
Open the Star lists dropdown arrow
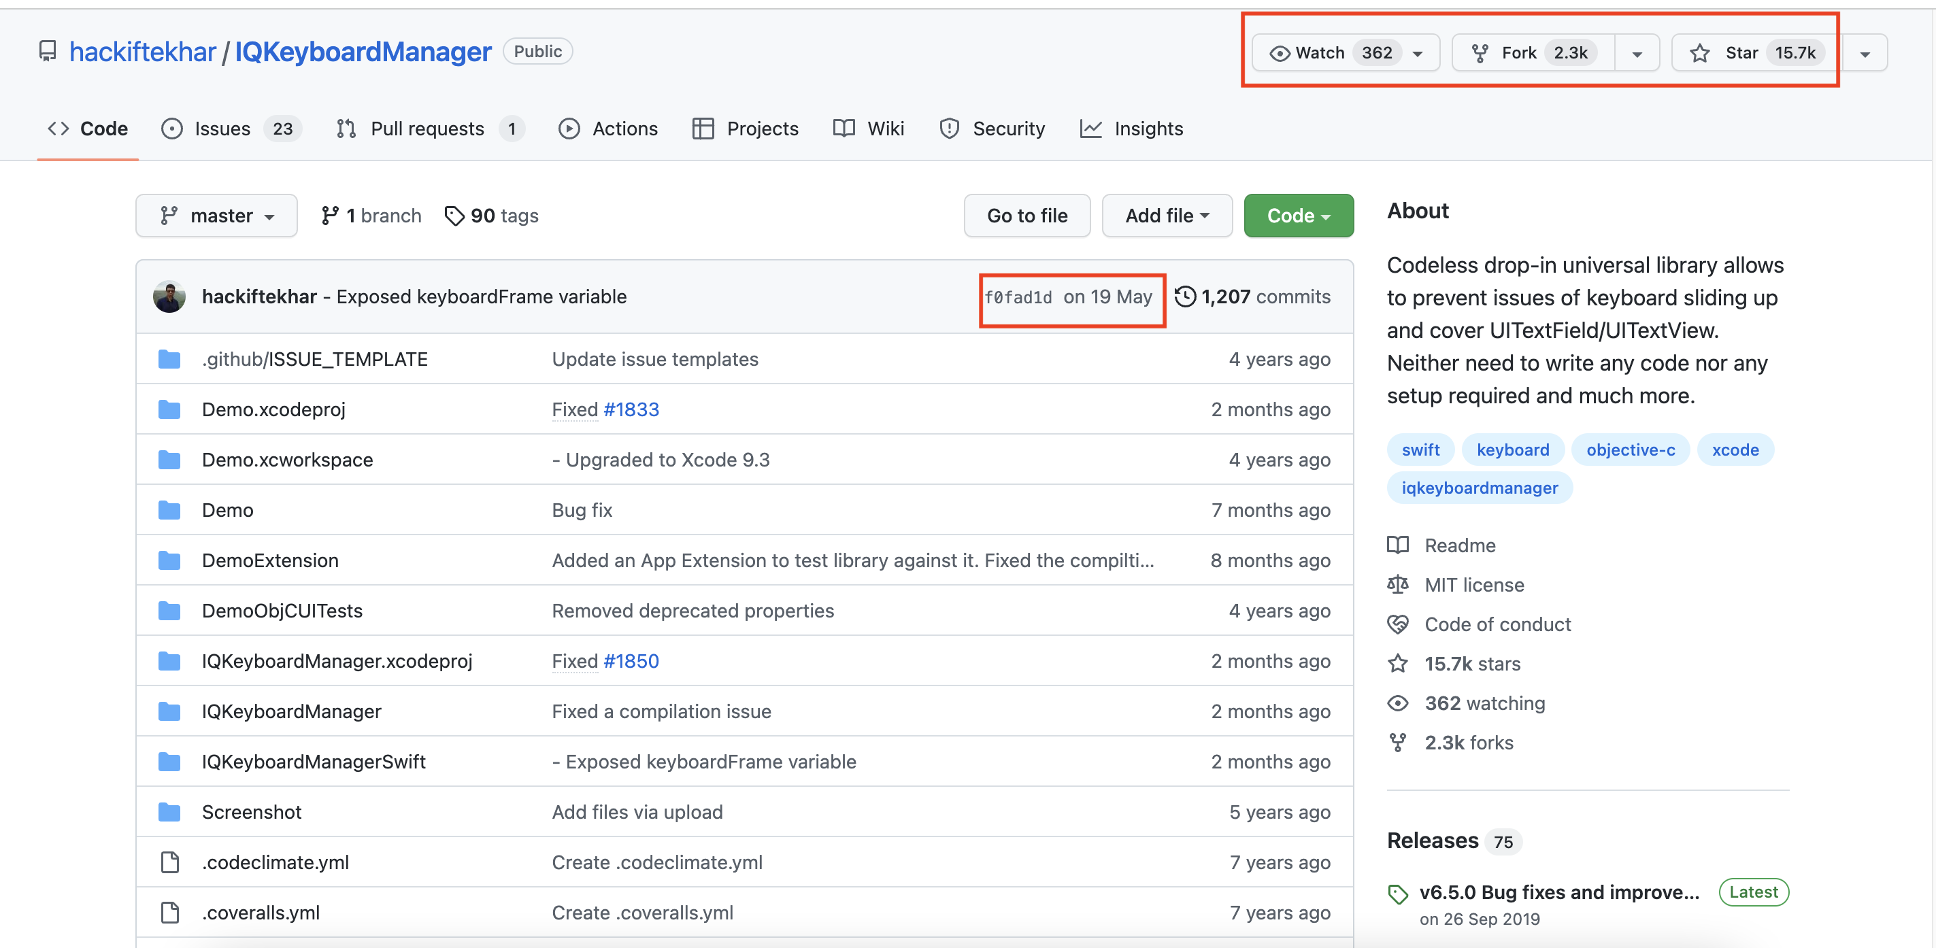coord(1865,53)
